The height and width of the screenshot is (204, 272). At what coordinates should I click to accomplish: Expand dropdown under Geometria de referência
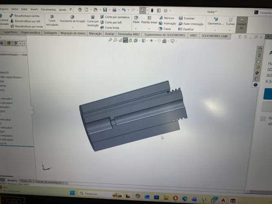[215, 30]
